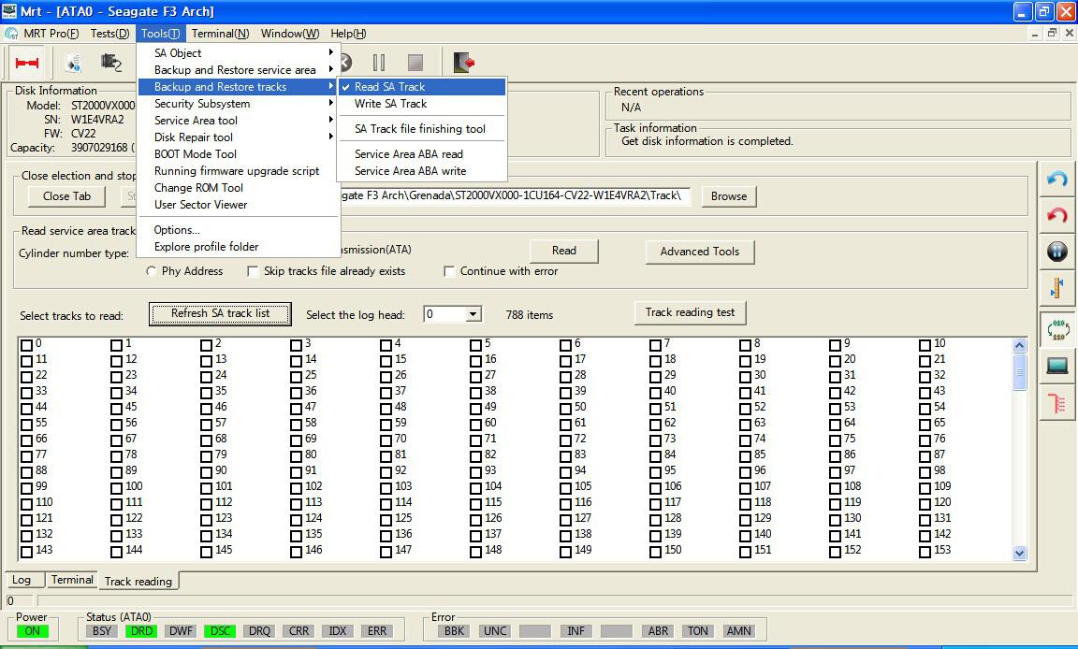Click the track list scrollbar down arrow
The image size is (1078, 649).
pos(1020,553)
